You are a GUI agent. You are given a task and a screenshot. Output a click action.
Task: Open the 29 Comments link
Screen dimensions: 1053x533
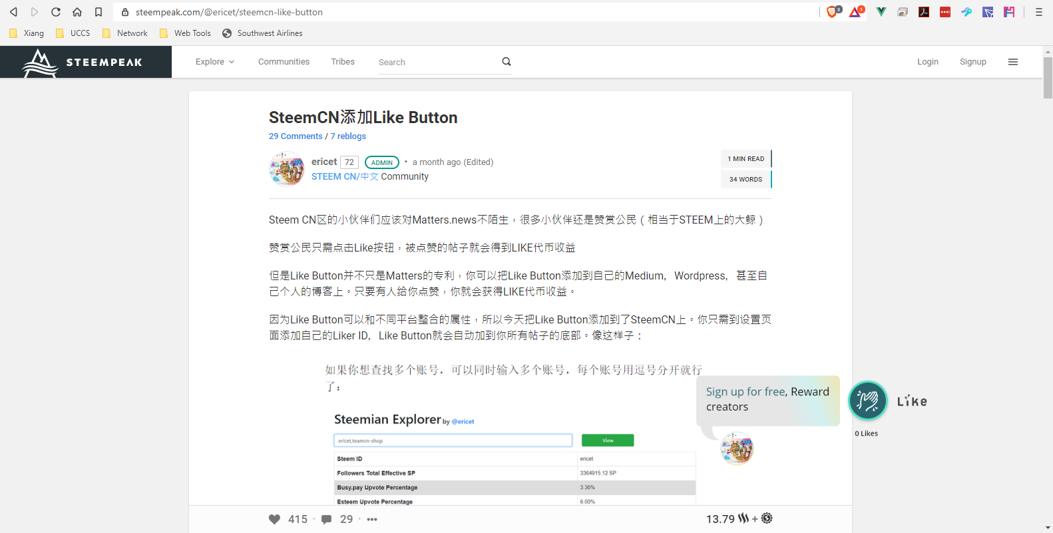pos(296,136)
